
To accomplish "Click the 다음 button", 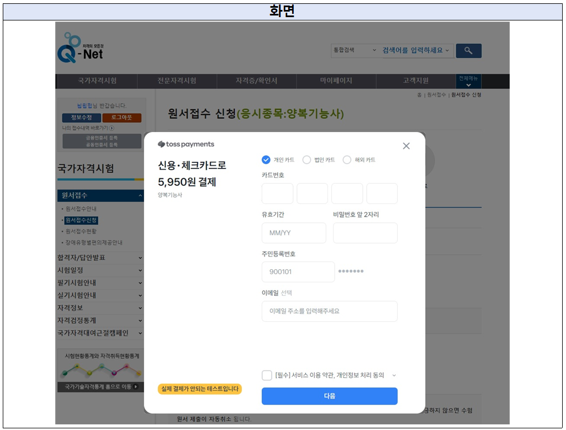I will (330, 396).
